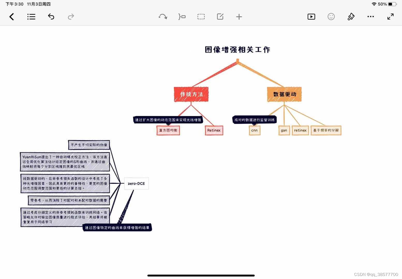Screen dimensions: 402x279
Task: Insert a note with edit square icon
Action: [x=220, y=17]
